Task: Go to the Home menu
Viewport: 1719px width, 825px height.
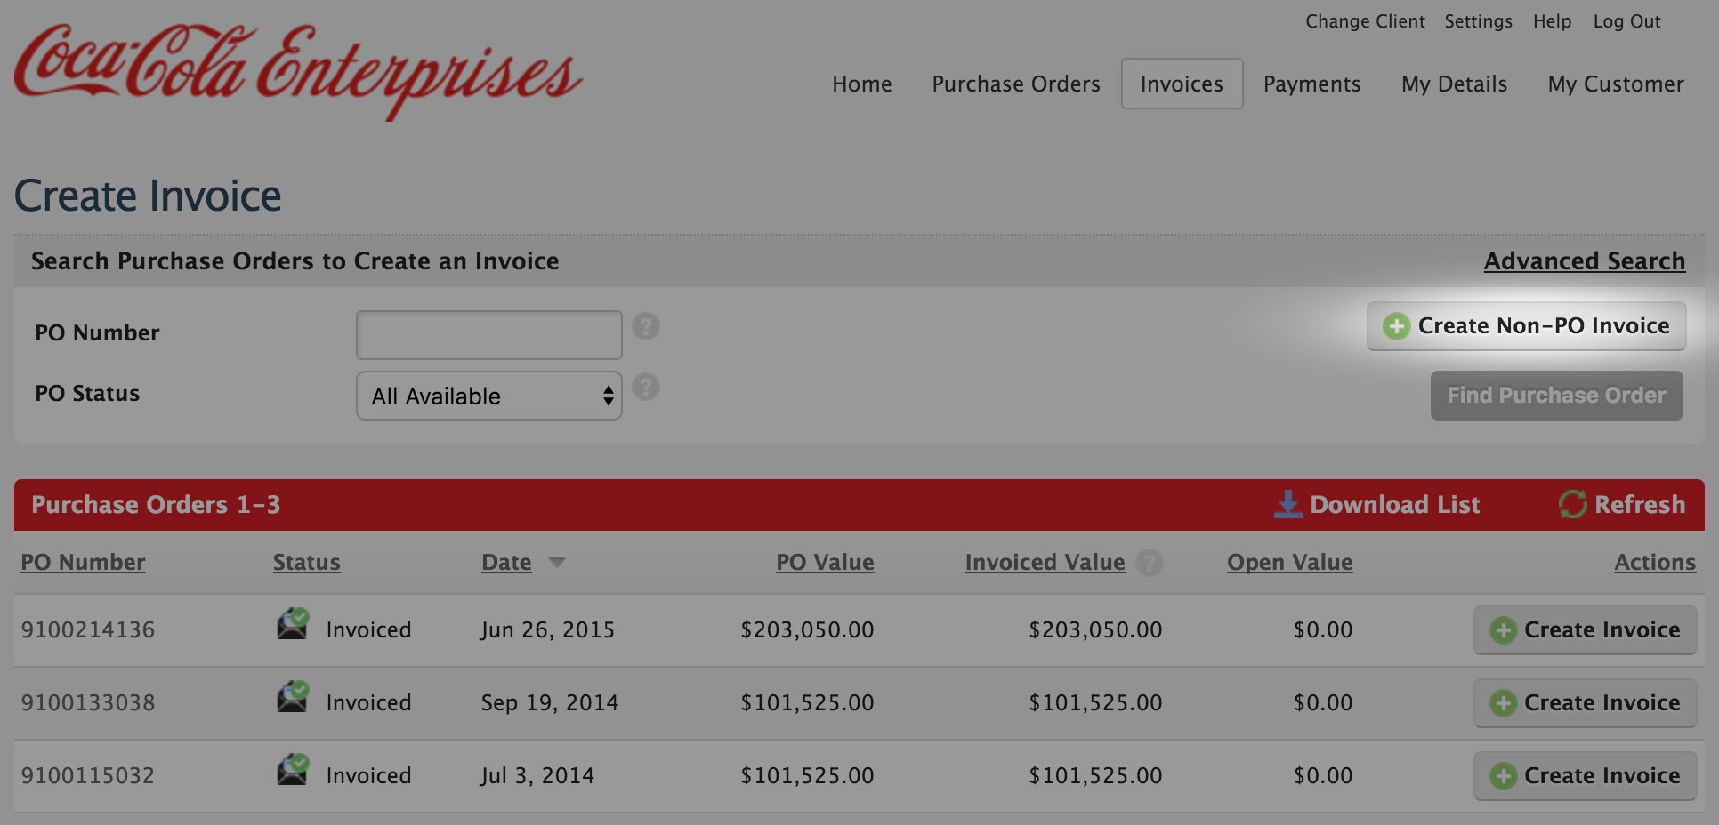Action: tap(862, 84)
